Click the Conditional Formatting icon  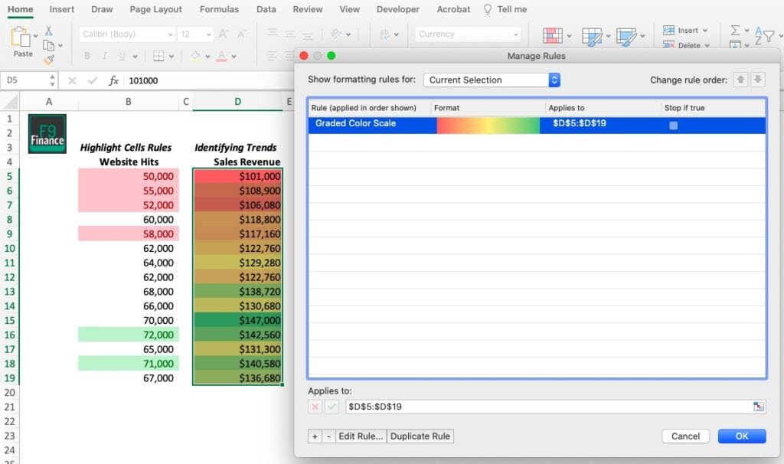553,36
